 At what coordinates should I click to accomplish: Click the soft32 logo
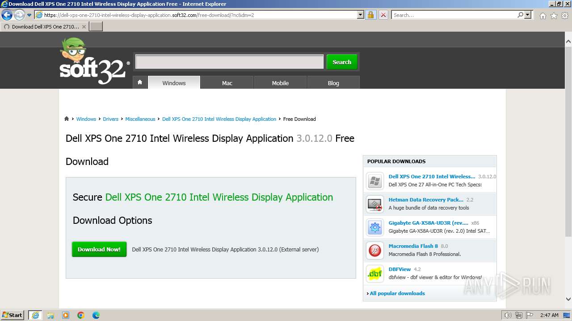(x=94, y=61)
